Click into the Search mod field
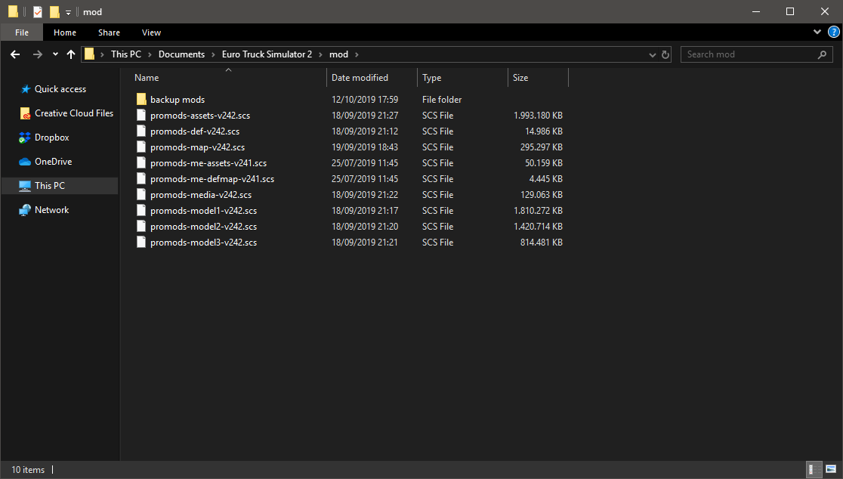This screenshot has height=479, width=843. (x=756, y=54)
